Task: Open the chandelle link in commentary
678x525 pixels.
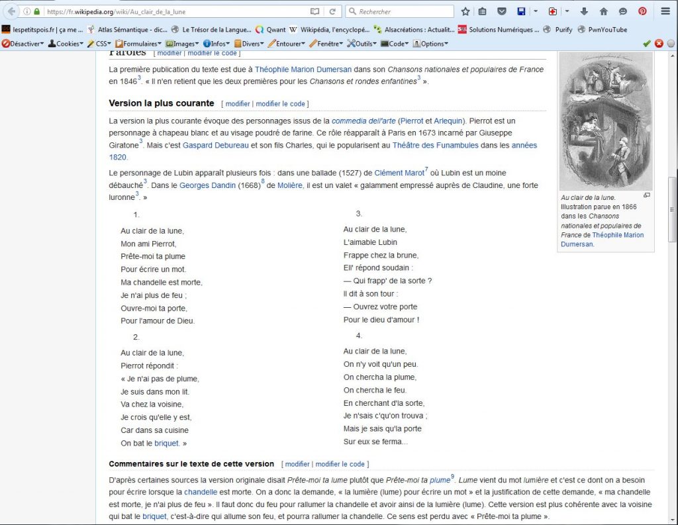Action: (x=201, y=492)
